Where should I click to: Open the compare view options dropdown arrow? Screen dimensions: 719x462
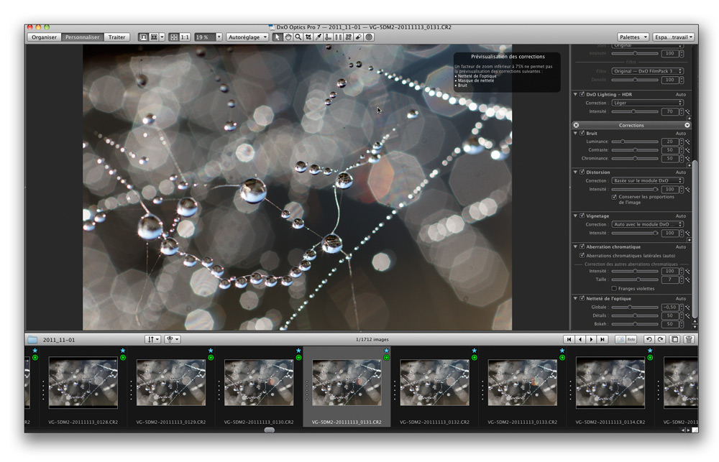(162, 37)
